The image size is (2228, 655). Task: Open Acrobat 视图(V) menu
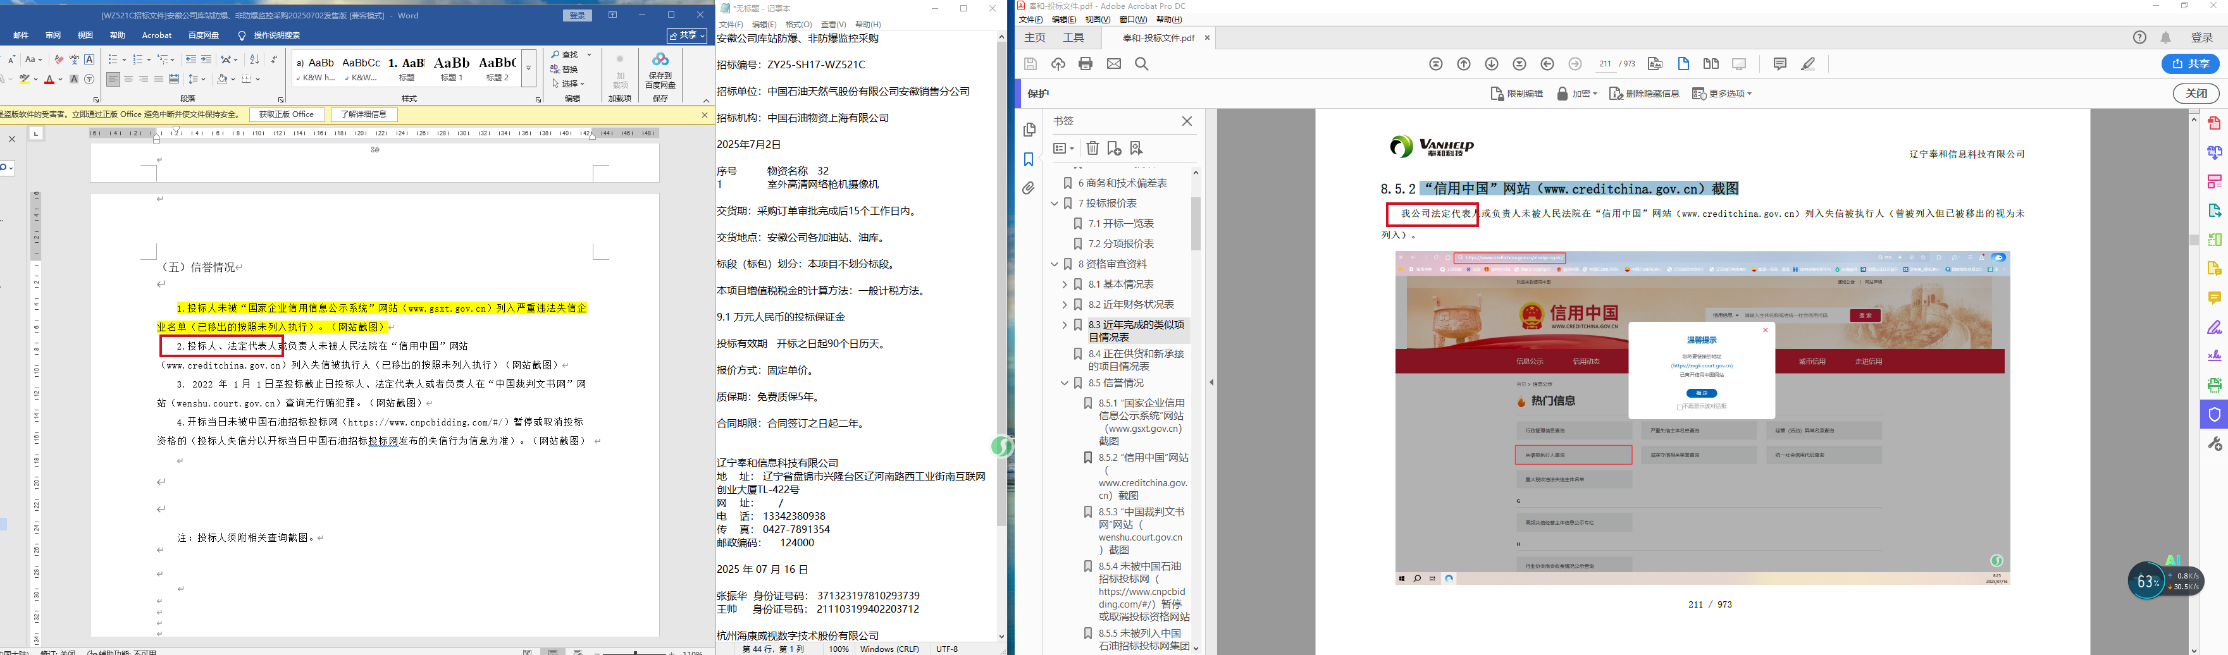pos(1098,19)
